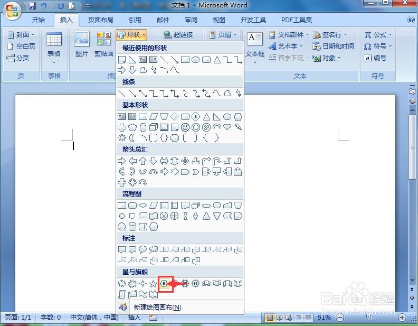Choose cube shape in basic shapes
The width and height of the screenshot is (418, 326).
[x=153, y=127]
